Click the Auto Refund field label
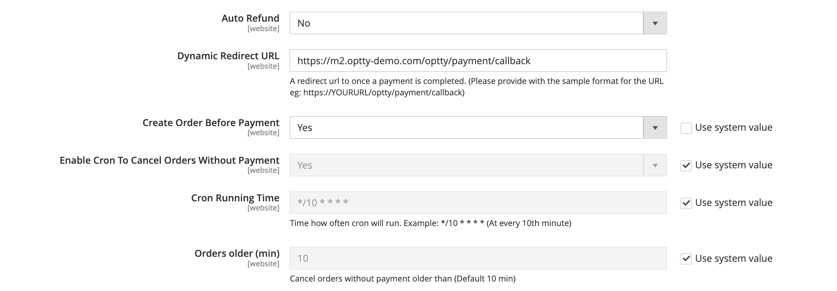Screen dimensions: 837x291 pos(250,18)
